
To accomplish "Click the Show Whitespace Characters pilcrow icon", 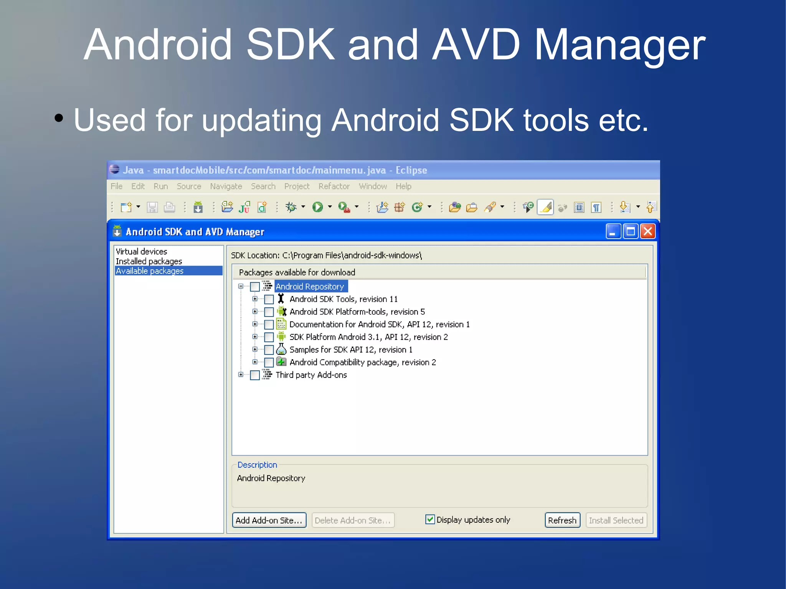I will tap(596, 208).
